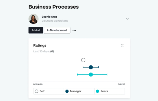Click the Sophie Cruz name link
Viewport: 158px width, 101px height.
pos(49,17)
